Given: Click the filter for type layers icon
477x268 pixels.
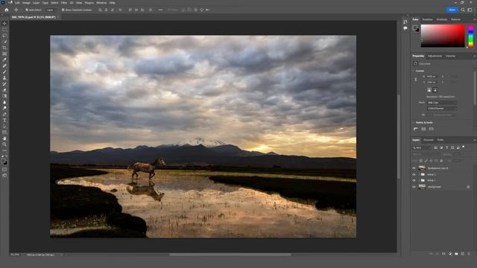Looking at the screenshot, I should point(447,147).
